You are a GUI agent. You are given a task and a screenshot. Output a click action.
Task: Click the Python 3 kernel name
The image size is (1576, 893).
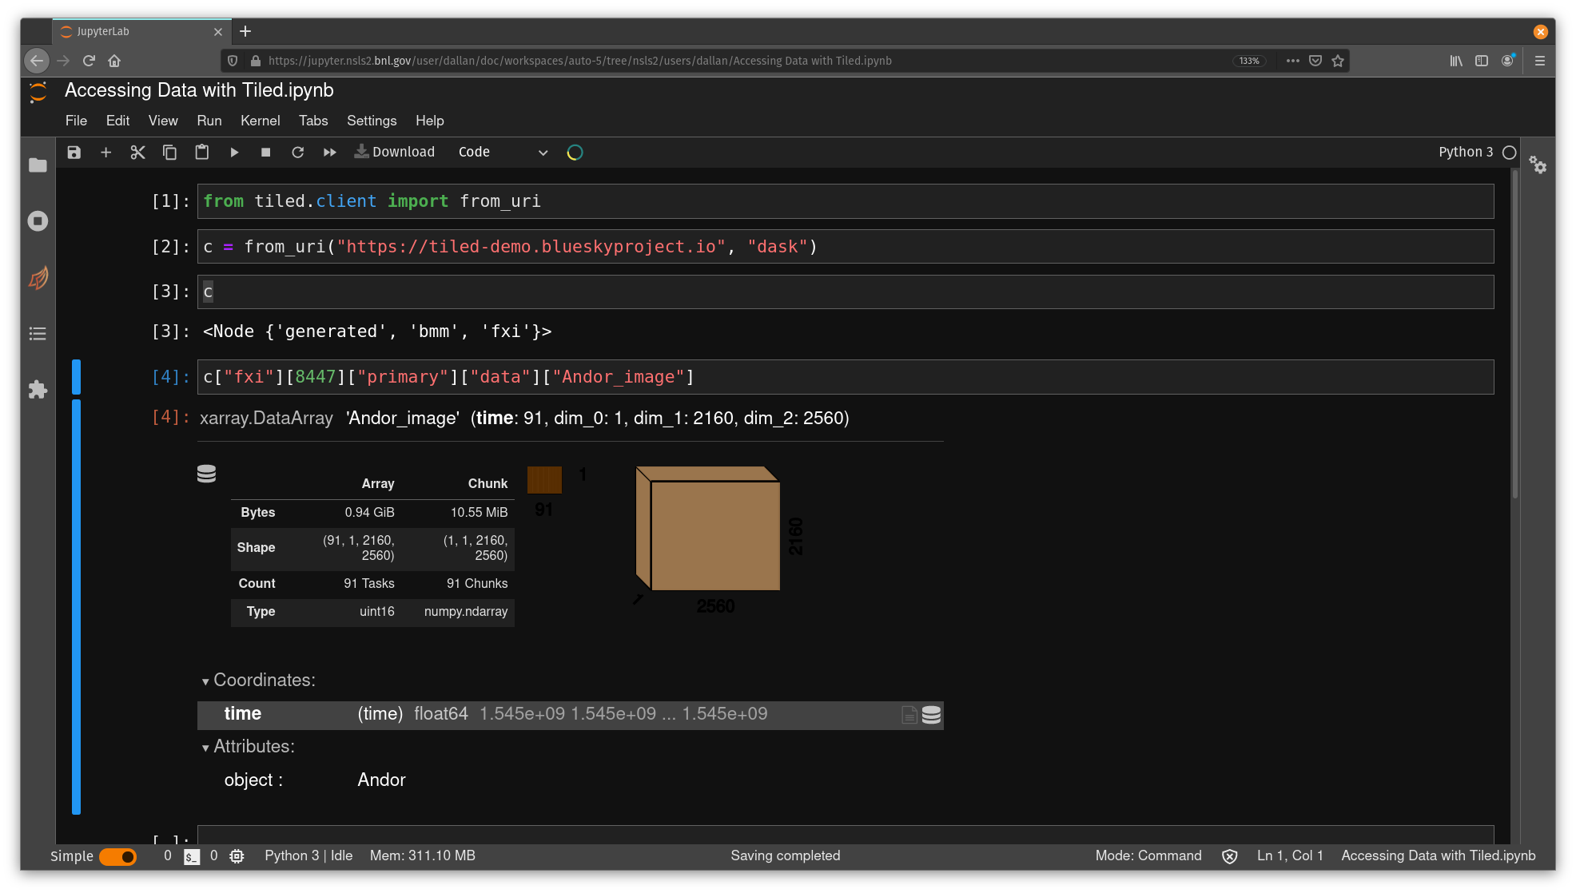1466,152
